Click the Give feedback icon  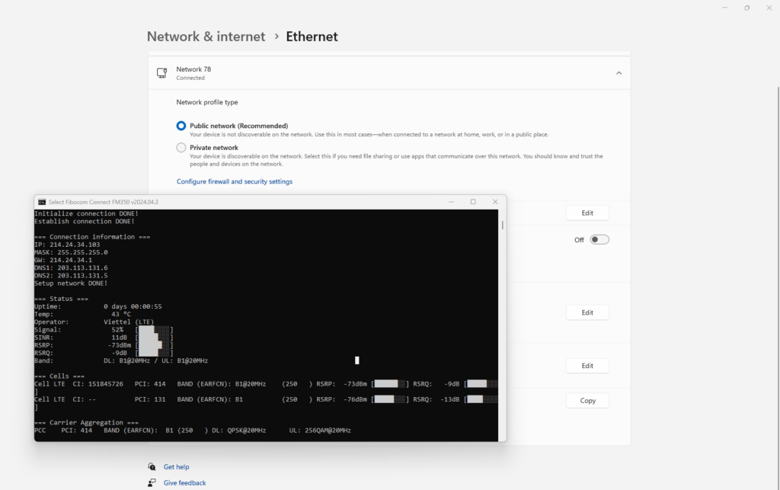click(x=152, y=482)
